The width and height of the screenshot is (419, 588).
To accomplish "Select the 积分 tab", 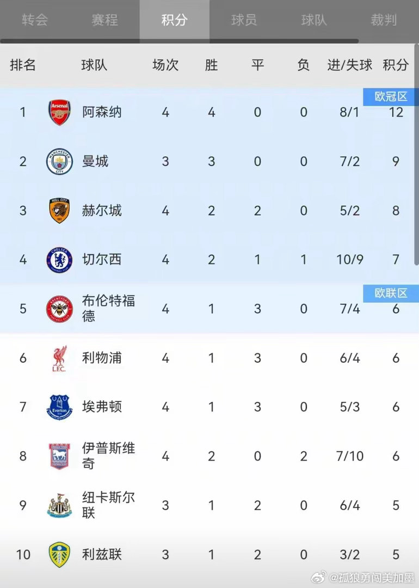I will pos(175,20).
